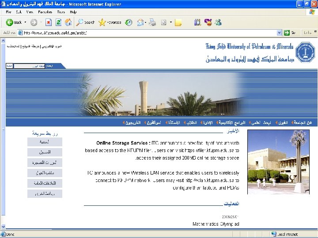Click into the site search text box
Screen dimensions: 318x238
click(29, 66)
